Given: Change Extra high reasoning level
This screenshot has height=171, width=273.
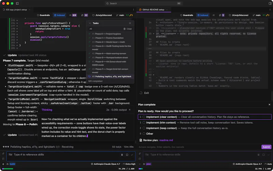Looking at the screenshot, I should (129, 164).
